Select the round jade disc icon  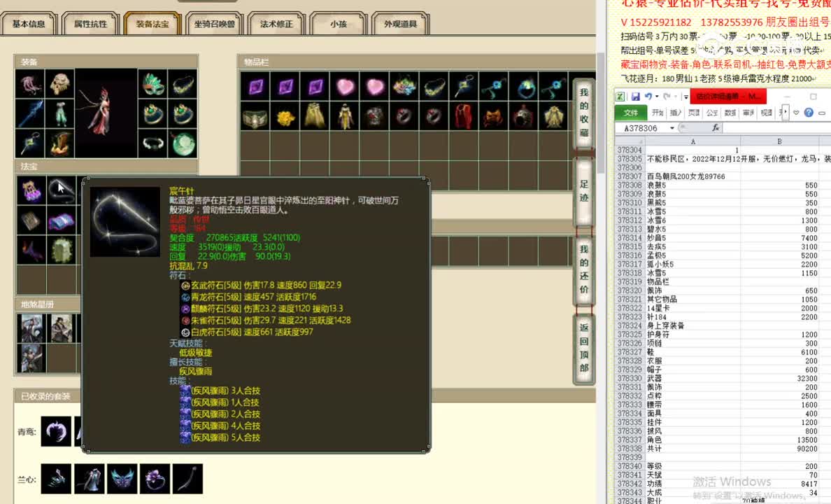point(183,143)
